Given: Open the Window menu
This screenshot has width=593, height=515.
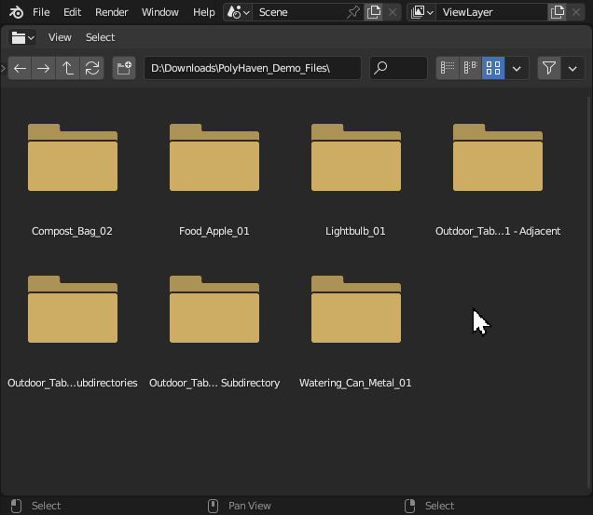Looking at the screenshot, I should (x=160, y=12).
